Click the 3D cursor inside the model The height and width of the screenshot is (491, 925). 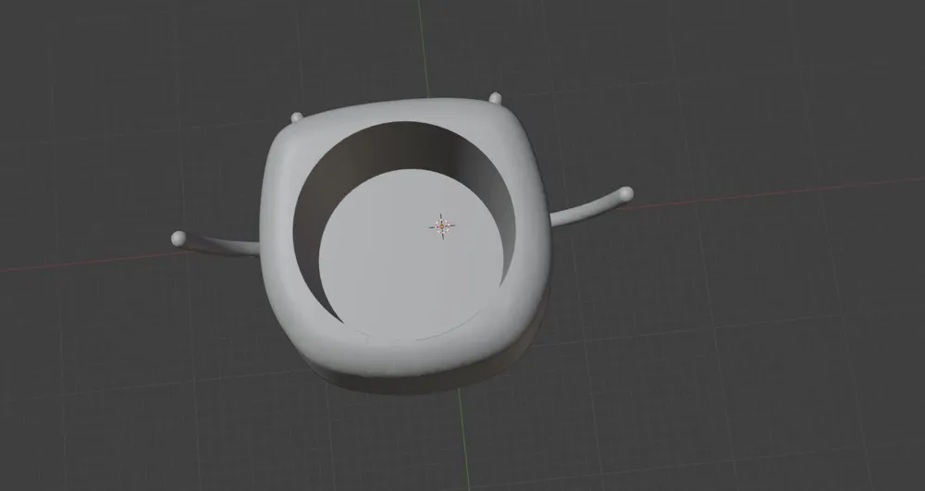tap(443, 225)
